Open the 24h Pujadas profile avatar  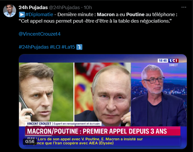point(10,11)
